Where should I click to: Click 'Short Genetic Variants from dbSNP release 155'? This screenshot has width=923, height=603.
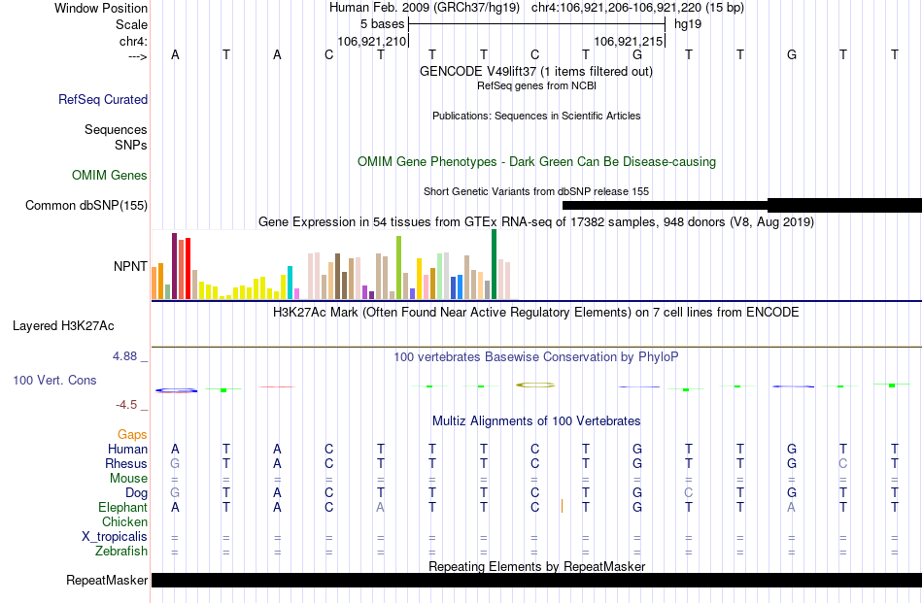(x=536, y=191)
